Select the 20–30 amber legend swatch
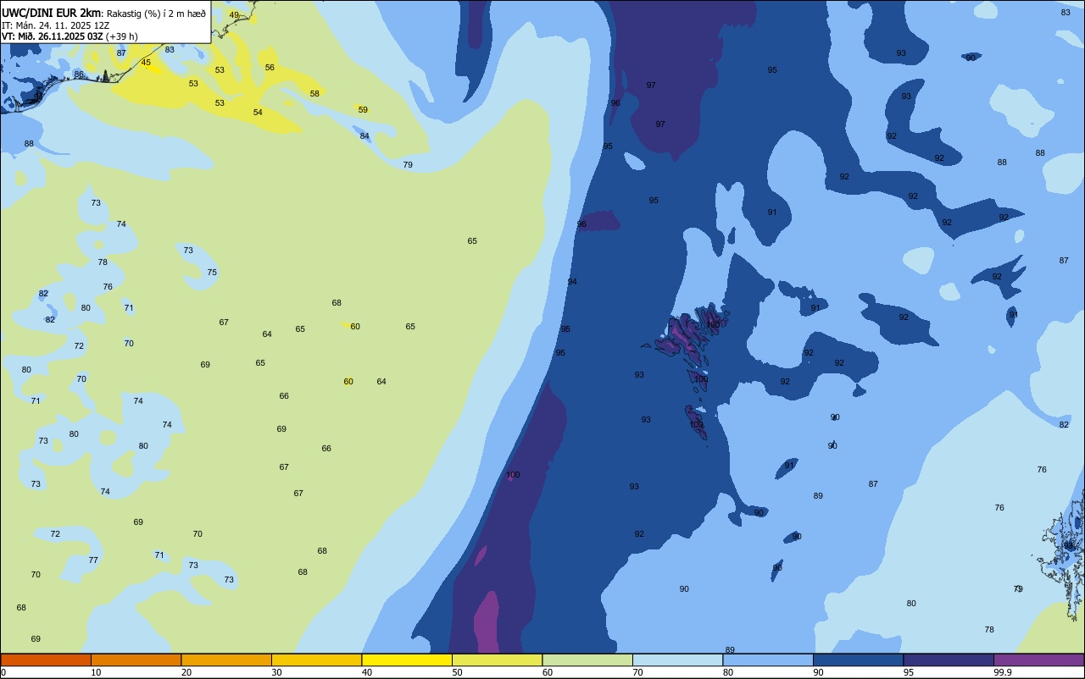 tap(226, 660)
